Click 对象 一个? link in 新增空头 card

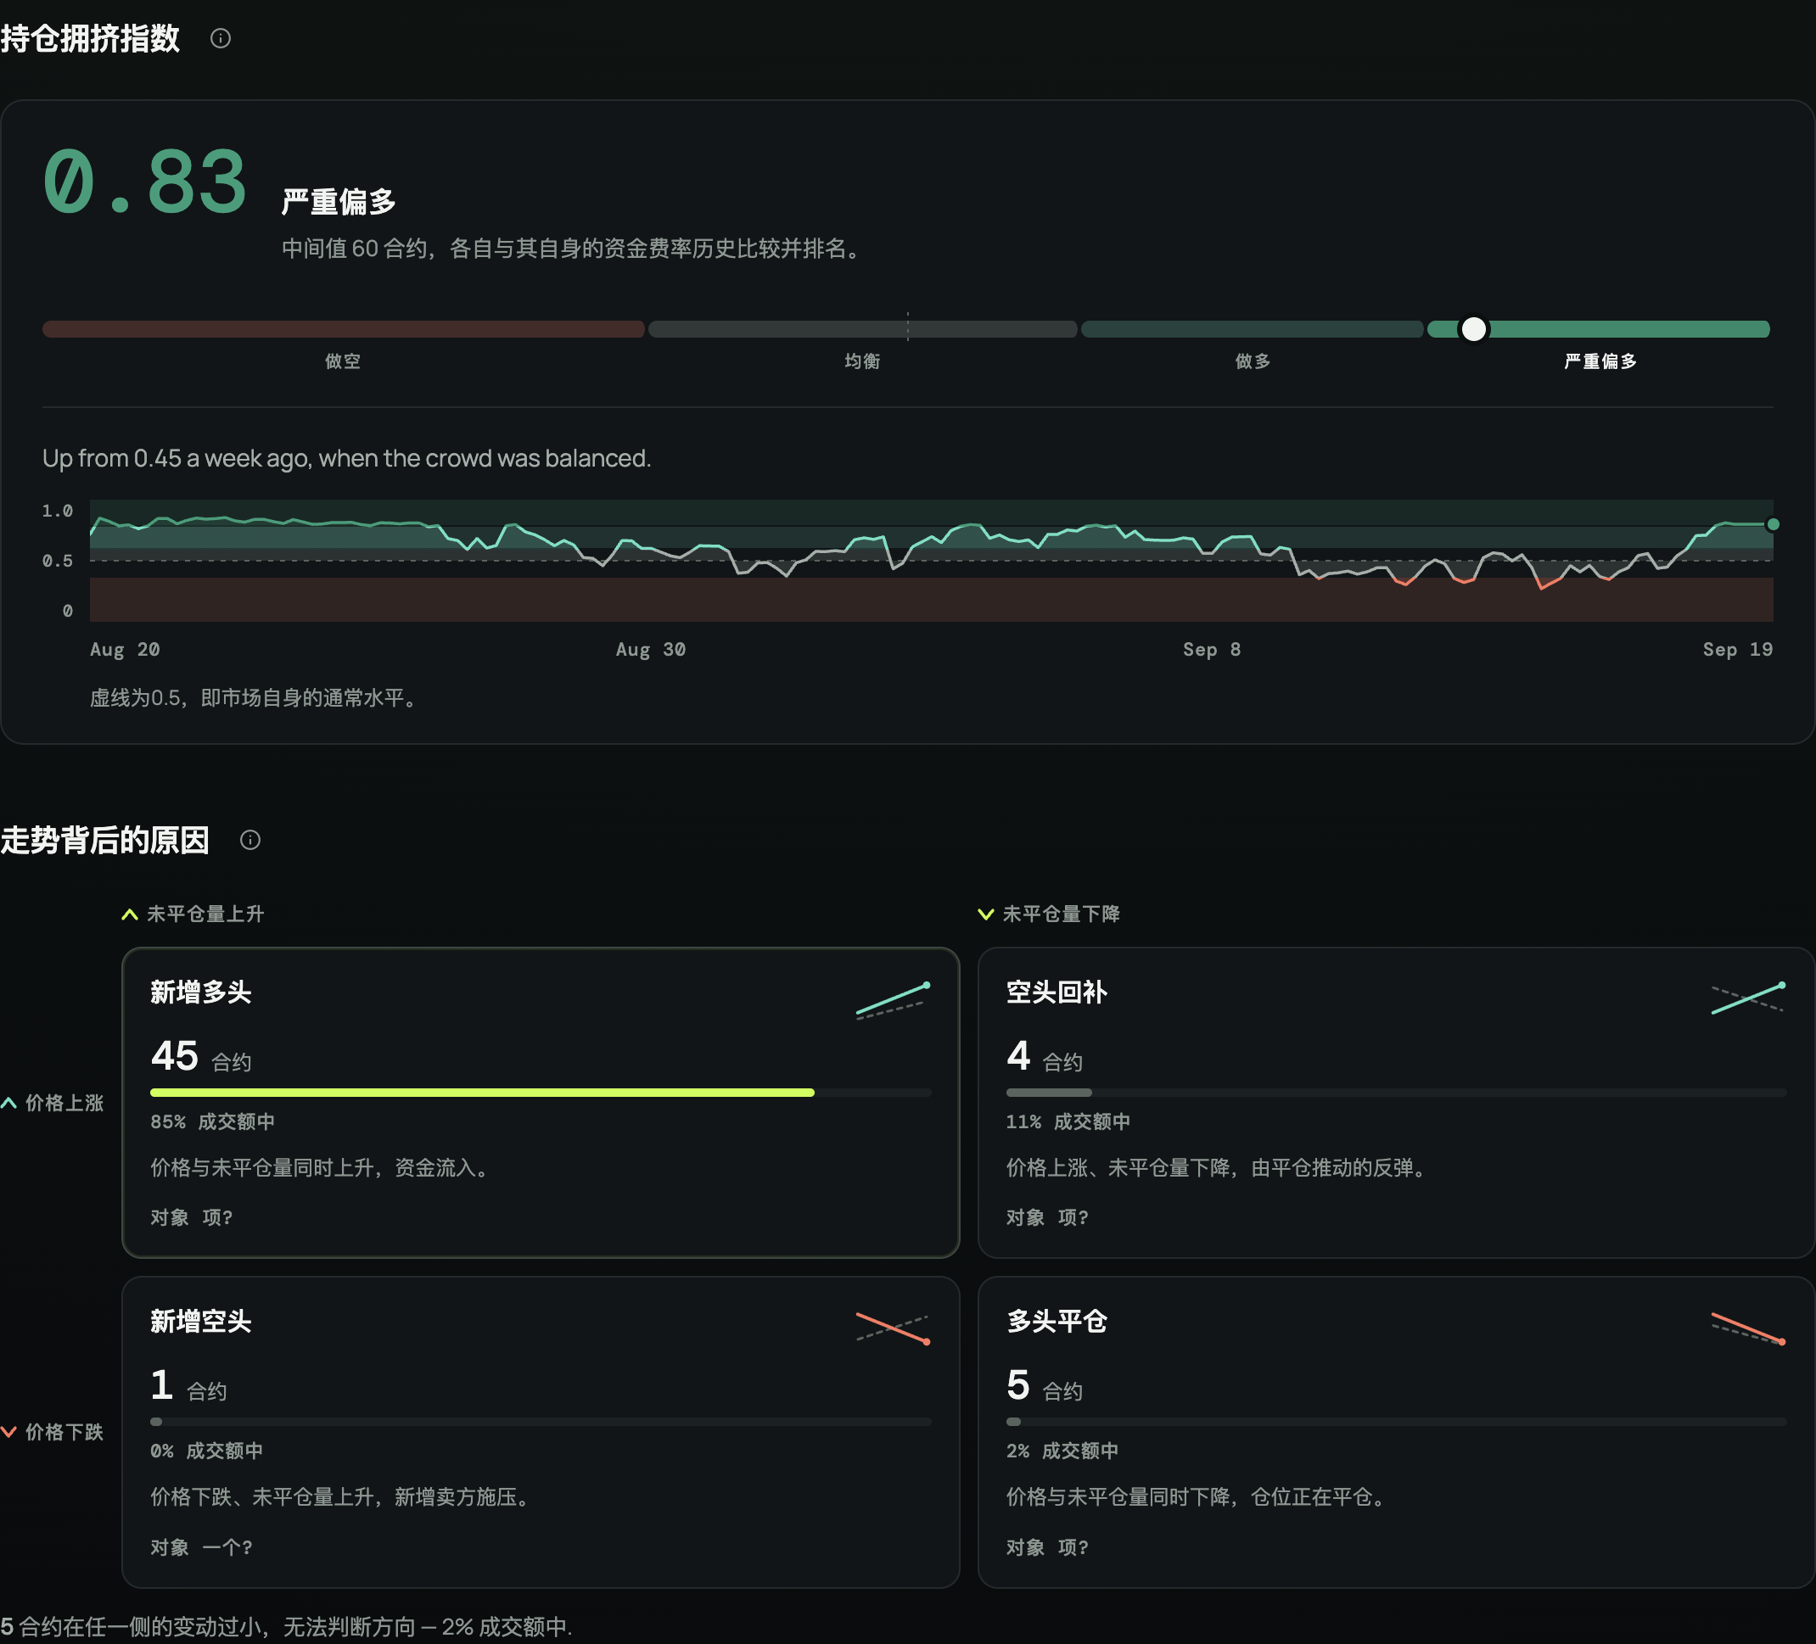[202, 1547]
